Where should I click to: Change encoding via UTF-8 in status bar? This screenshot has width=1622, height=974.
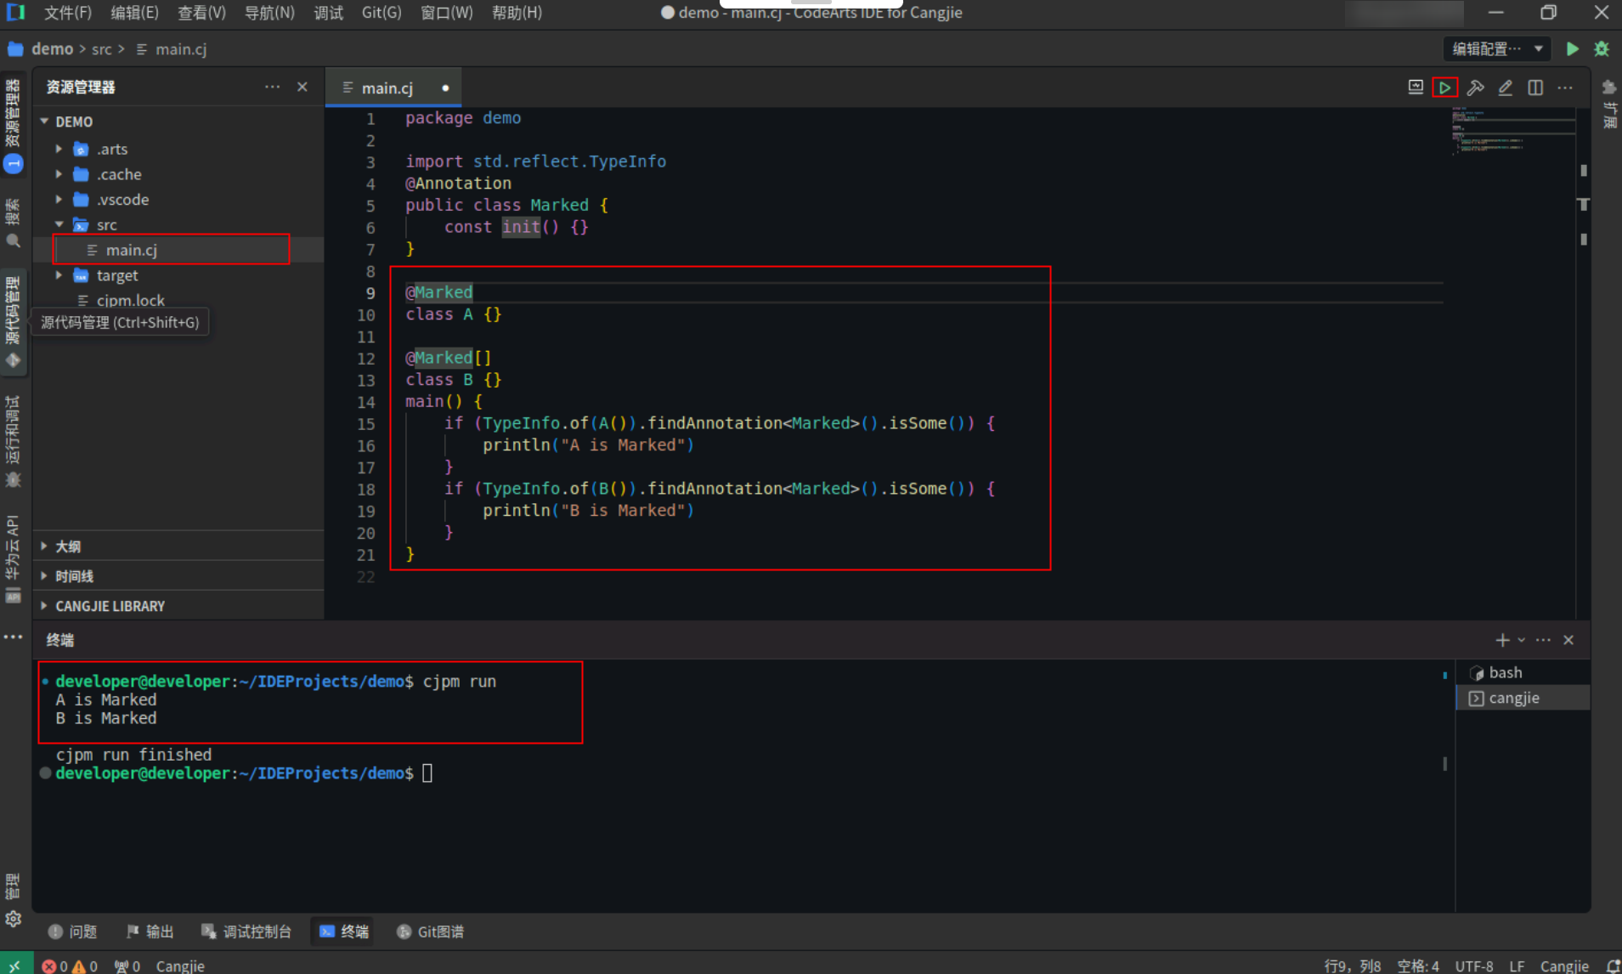1474,966
